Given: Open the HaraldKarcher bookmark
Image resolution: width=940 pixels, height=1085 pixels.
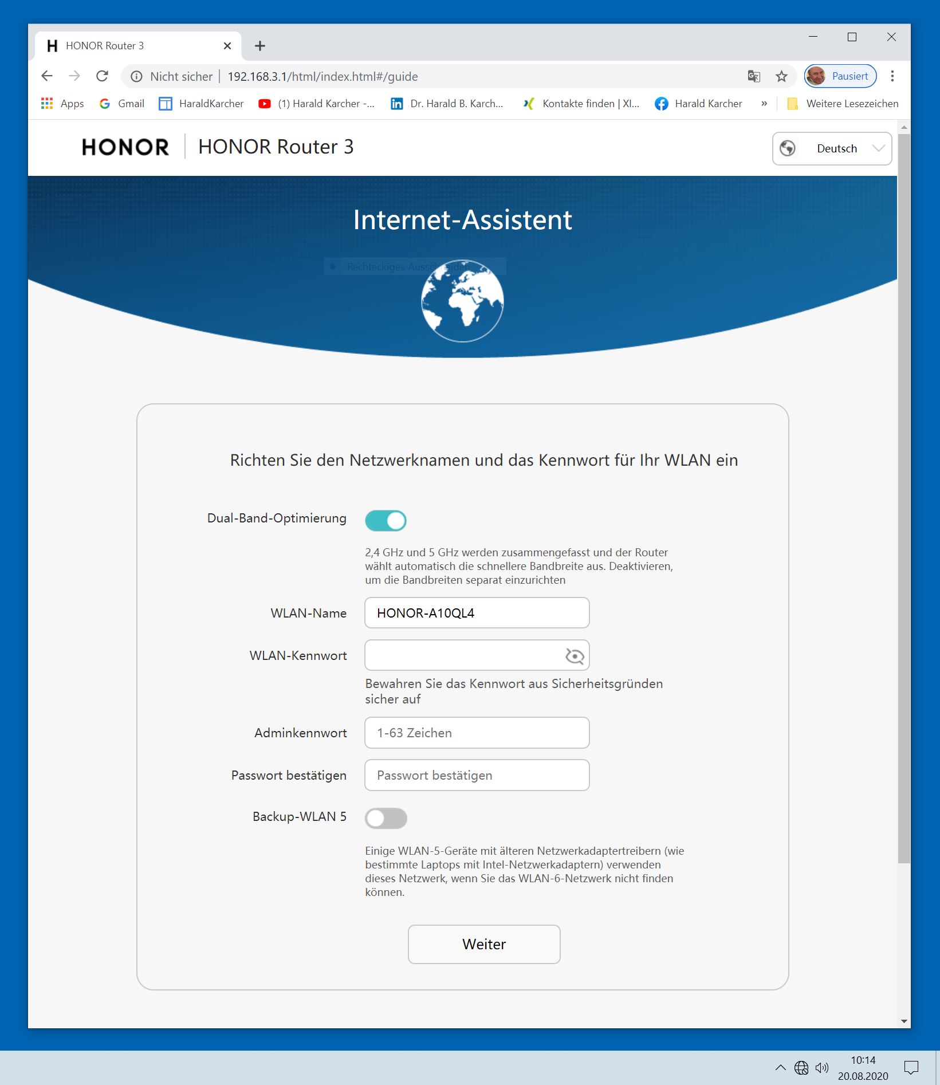Looking at the screenshot, I should pyautogui.click(x=201, y=104).
